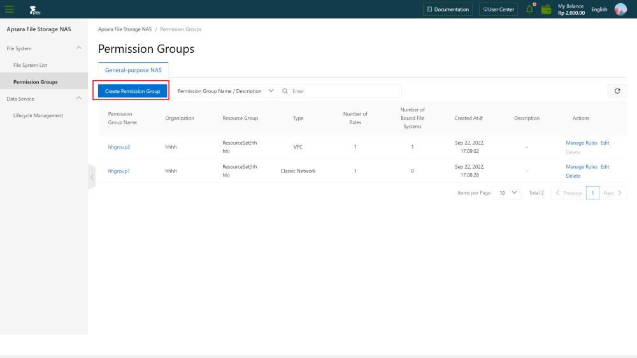Click Sep 22, 2022, 17:09:02 cell
The width and height of the screenshot is (637, 358).
(469, 147)
